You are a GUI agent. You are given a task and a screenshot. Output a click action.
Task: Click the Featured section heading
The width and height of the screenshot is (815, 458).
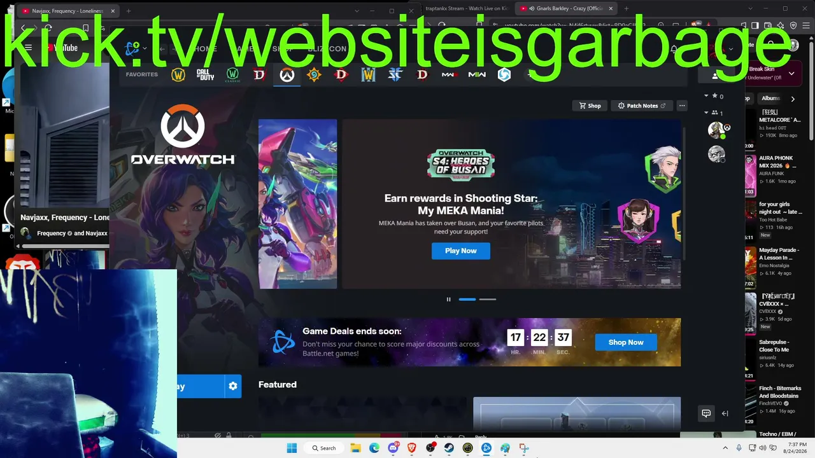pyautogui.click(x=278, y=384)
